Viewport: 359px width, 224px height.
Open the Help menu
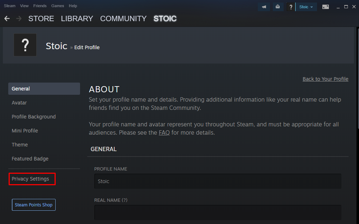click(x=73, y=6)
